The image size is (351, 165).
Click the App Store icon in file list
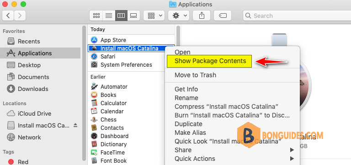pyautogui.click(x=94, y=40)
